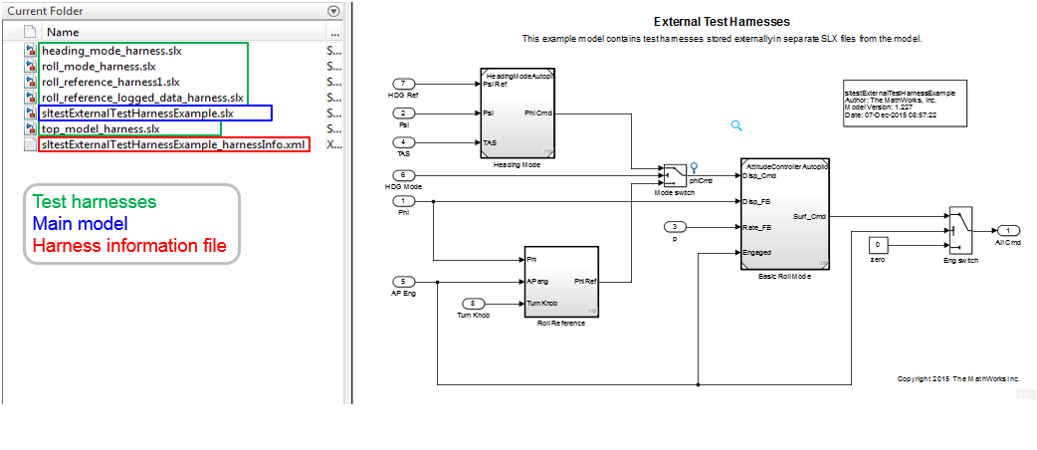The image size is (1037, 450).
Task: Select sltestExternalTestHarnessExample.slx main model
Action: [x=137, y=113]
